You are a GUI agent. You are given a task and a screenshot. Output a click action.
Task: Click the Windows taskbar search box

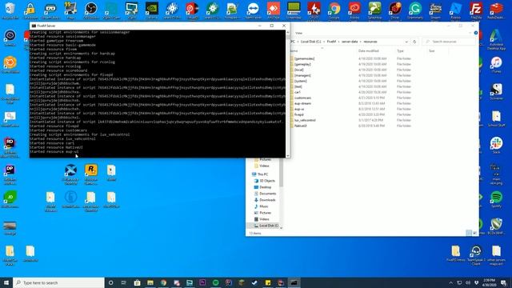coord(58,282)
